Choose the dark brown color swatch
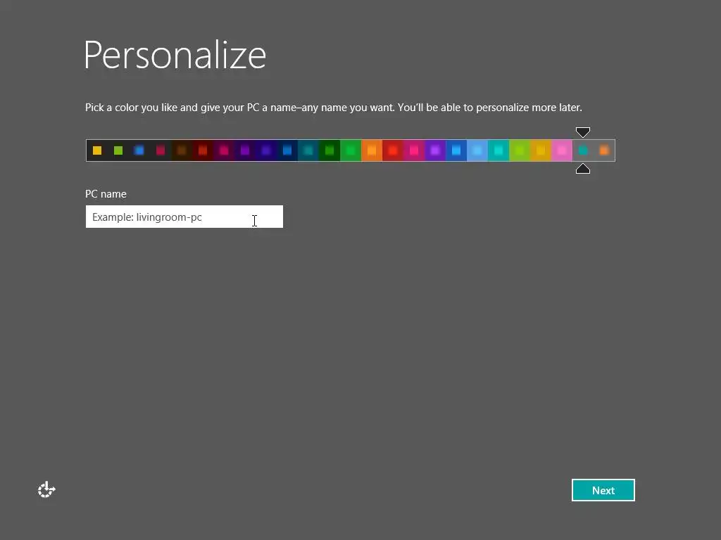The height and width of the screenshot is (540, 721). pos(182,150)
